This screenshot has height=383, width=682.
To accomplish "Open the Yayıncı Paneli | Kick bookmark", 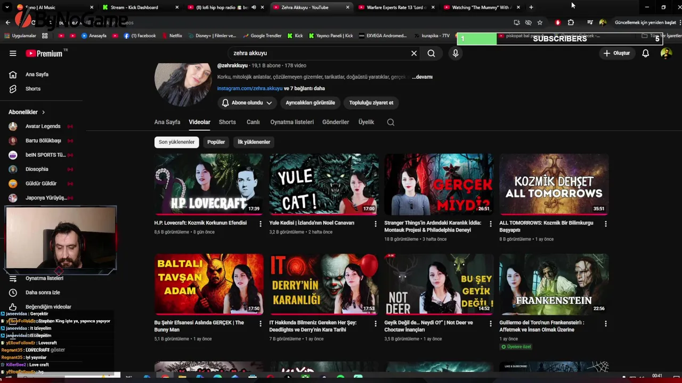I will (x=330, y=36).
